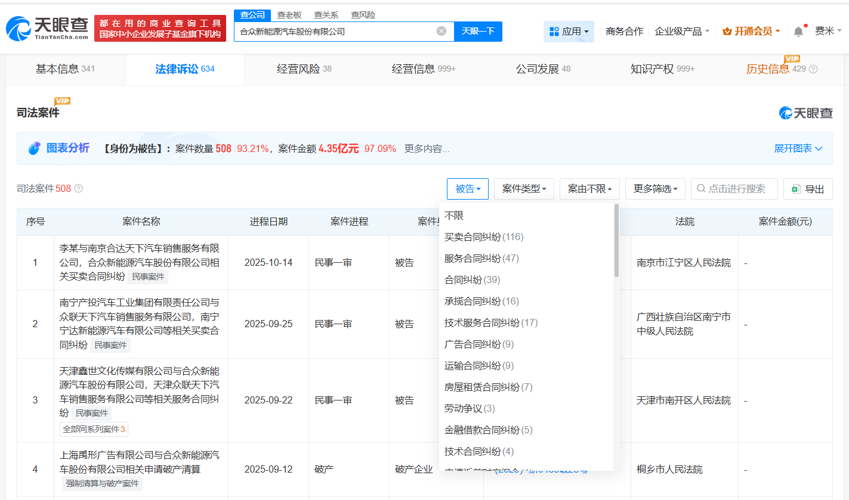Click the magnifier icon in 点击进行搜索 field

click(x=700, y=188)
